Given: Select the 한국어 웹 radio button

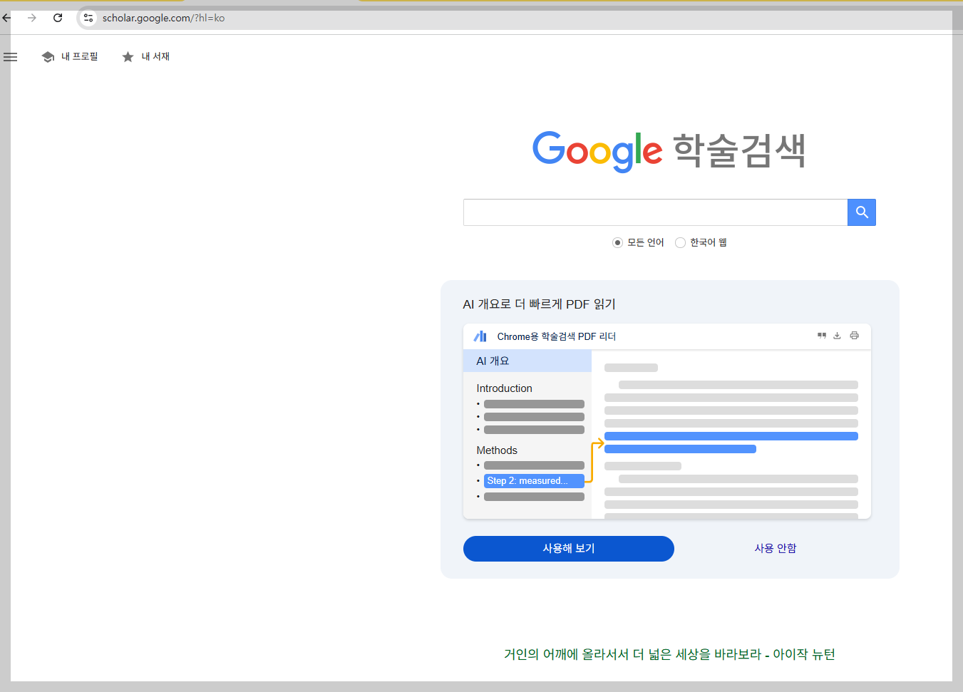Looking at the screenshot, I should tap(680, 242).
